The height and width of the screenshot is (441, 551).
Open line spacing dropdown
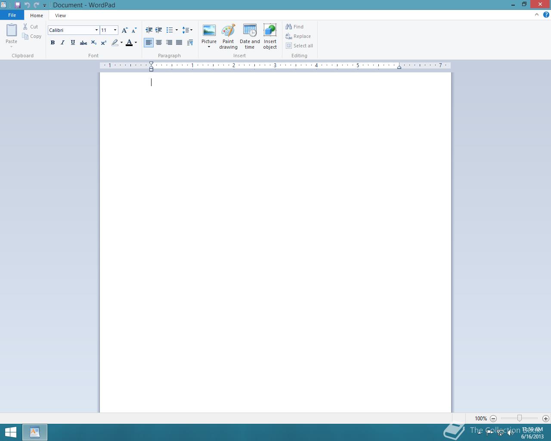(x=187, y=30)
